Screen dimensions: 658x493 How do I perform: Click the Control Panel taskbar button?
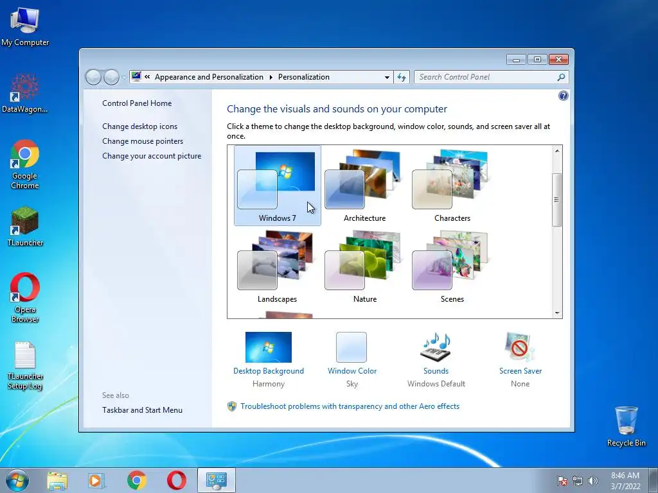[217, 480]
